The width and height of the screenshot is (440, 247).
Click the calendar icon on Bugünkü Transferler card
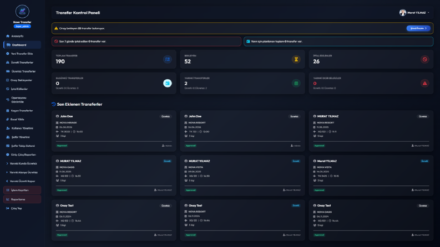168,83
